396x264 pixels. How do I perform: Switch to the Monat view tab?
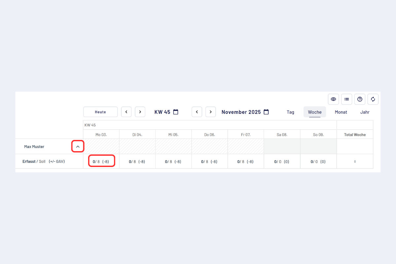point(341,112)
